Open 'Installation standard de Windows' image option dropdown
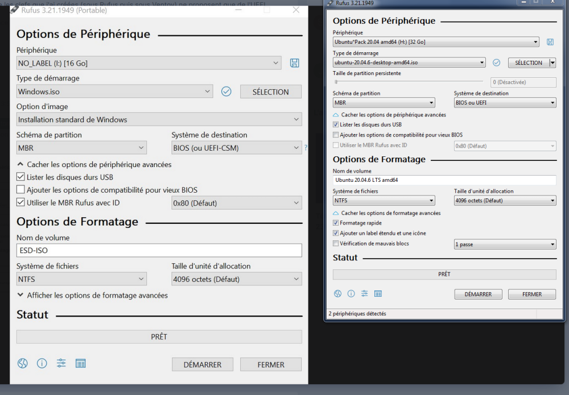 (159, 119)
